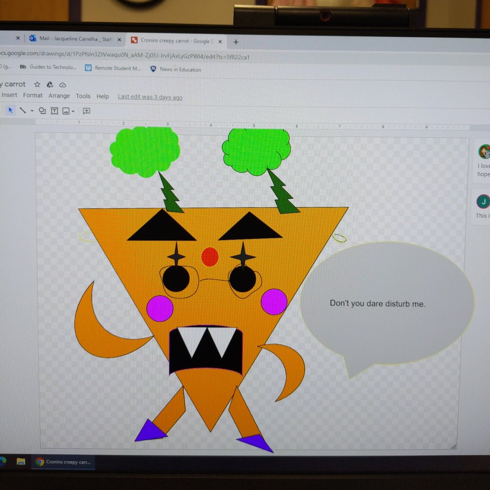The image size is (490, 490).
Task: Check the cloud document status icon
Action: coord(62,85)
